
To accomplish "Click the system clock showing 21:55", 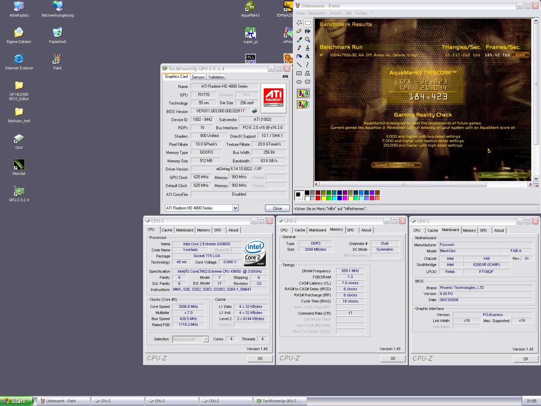I will (532, 401).
